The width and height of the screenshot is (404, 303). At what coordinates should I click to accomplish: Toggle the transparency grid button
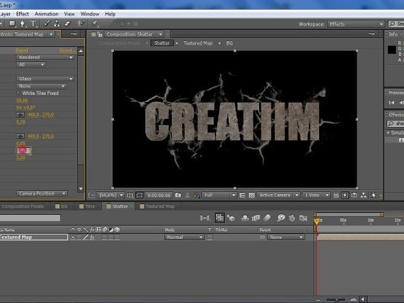252,195
